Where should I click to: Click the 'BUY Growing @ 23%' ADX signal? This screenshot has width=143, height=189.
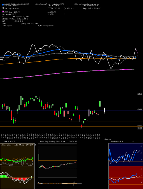point(45,26)
